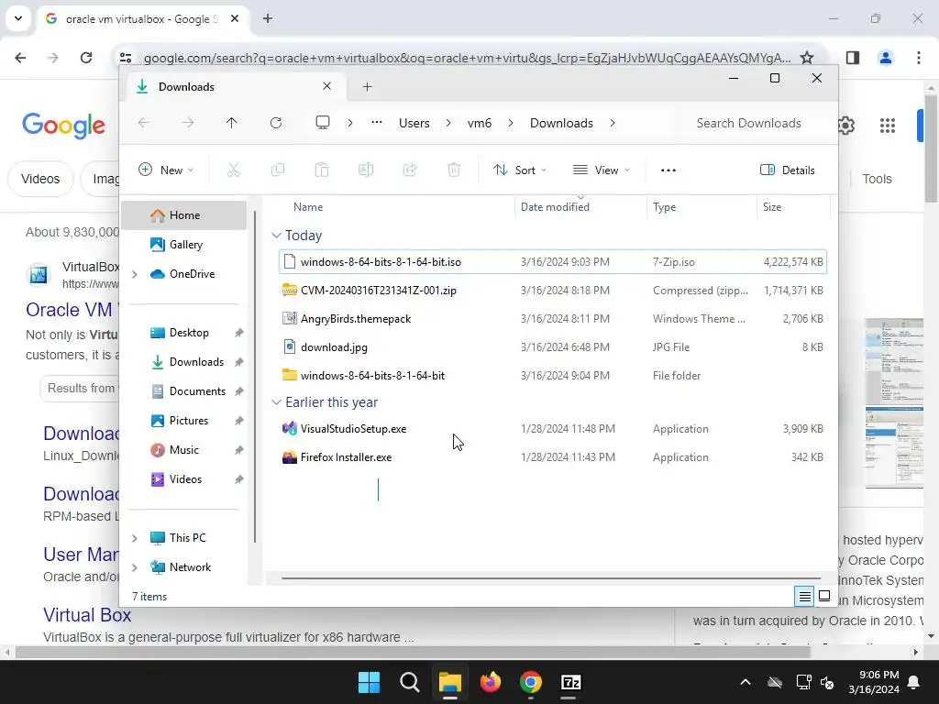Toggle the Details pane button

(x=787, y=170)
